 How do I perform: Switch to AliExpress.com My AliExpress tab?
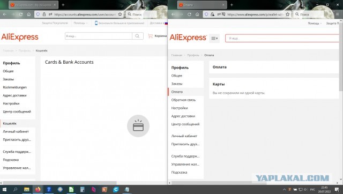click(x=33, y=5)
